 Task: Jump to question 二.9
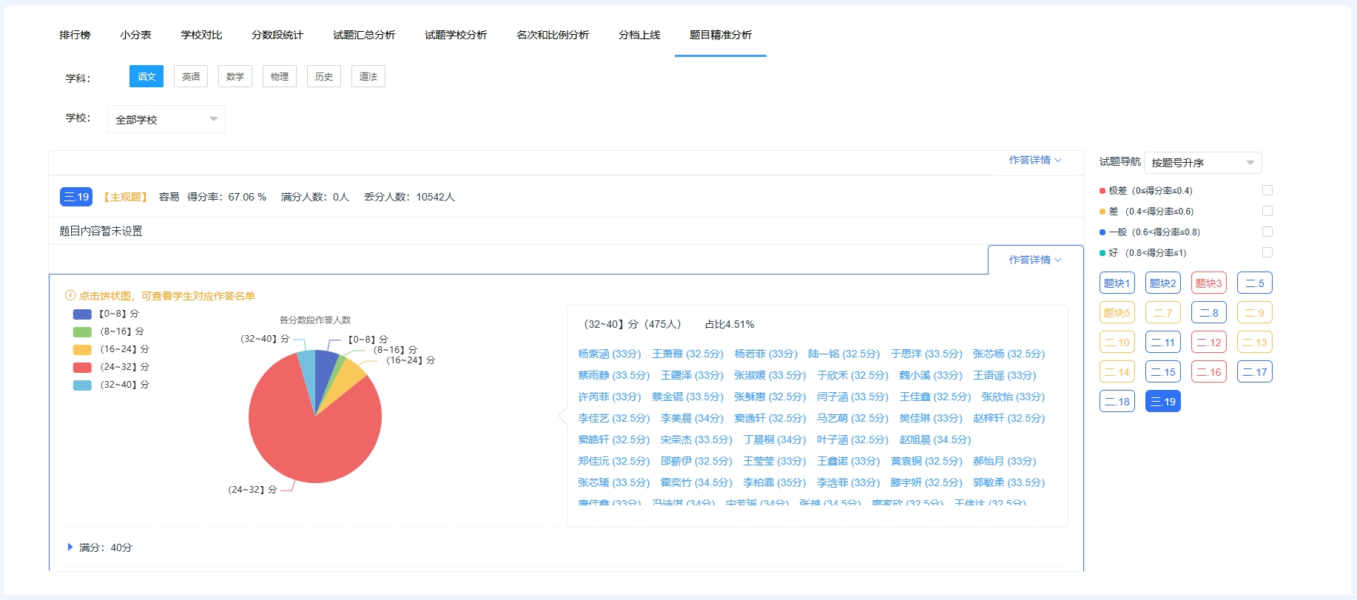click(x=1254, y=312)
